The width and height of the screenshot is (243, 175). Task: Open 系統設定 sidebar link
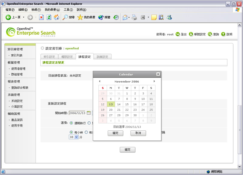(17, 101)
